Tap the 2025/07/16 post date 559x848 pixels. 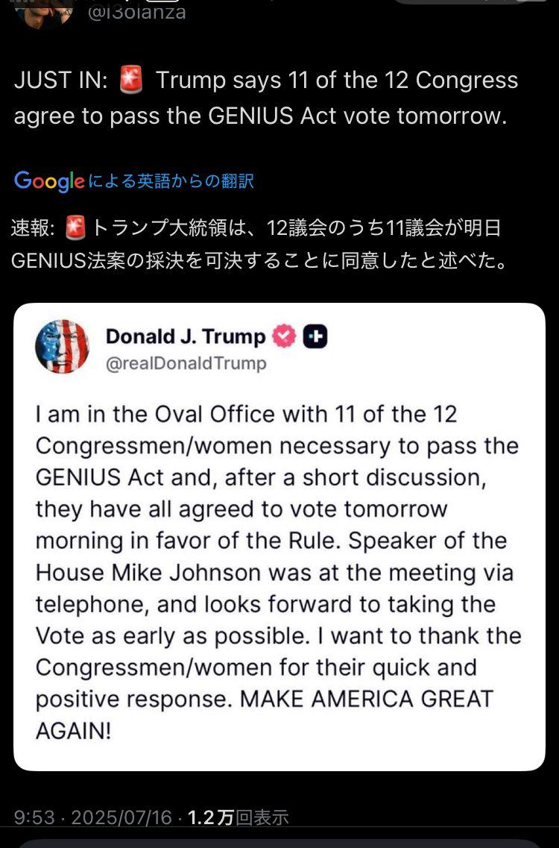click(120, 817)
